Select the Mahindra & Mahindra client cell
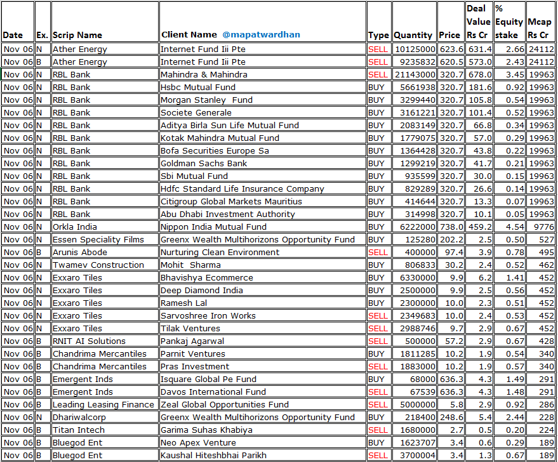This screenshot has height=462, width=558. [x=263, y=75]
